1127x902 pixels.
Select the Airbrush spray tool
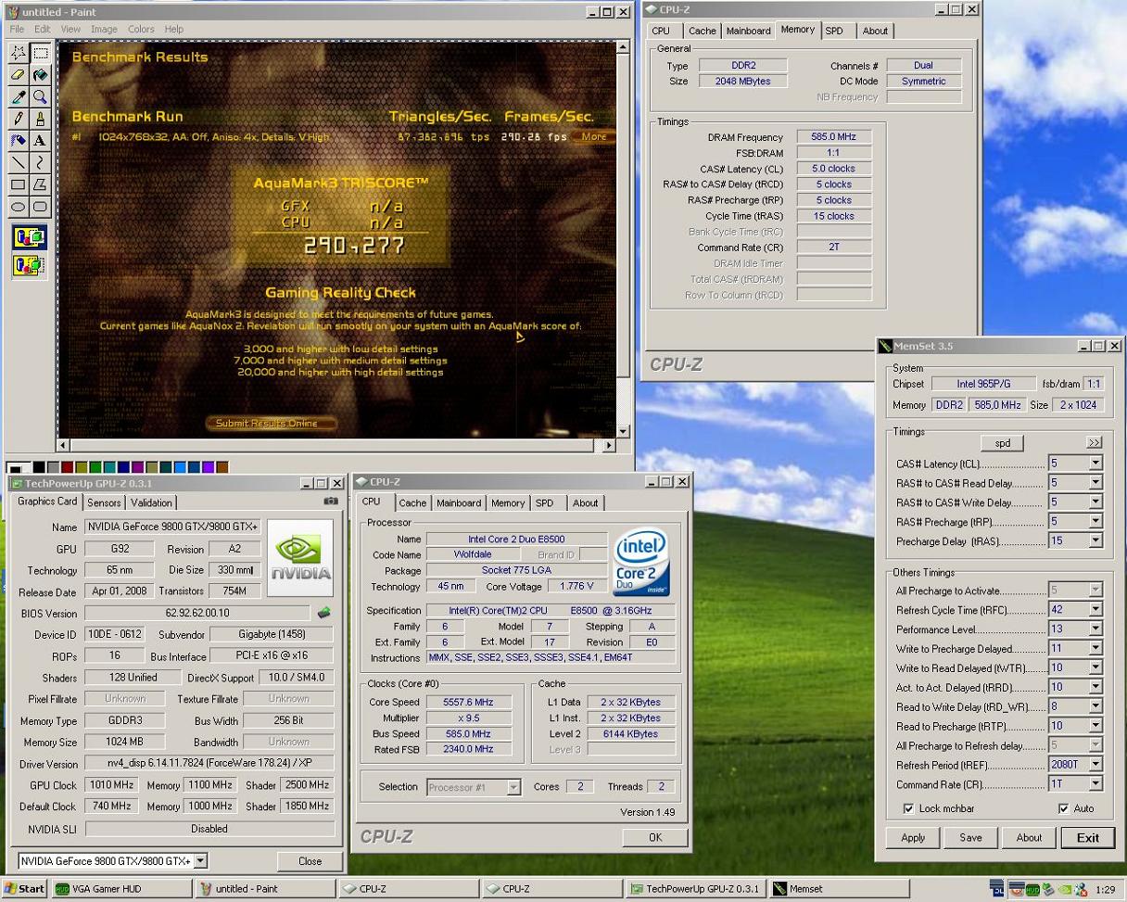point(19,141)
